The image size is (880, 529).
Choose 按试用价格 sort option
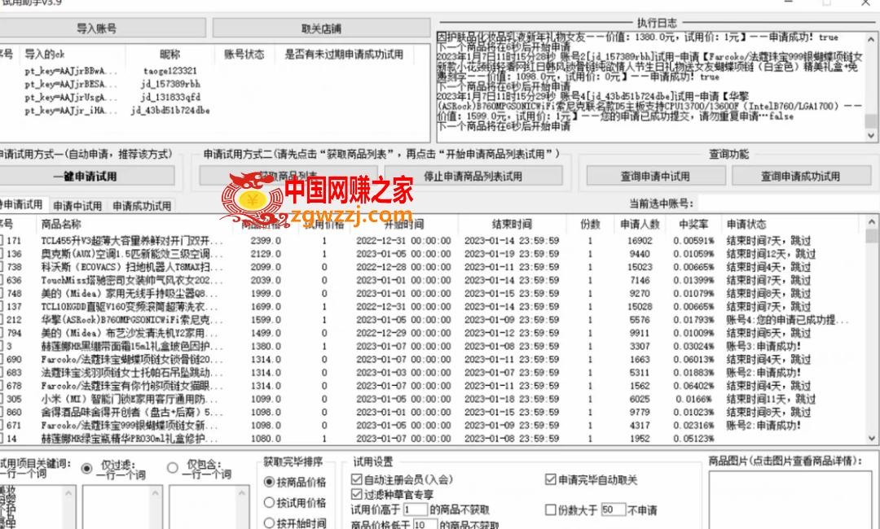click(270, 503)
